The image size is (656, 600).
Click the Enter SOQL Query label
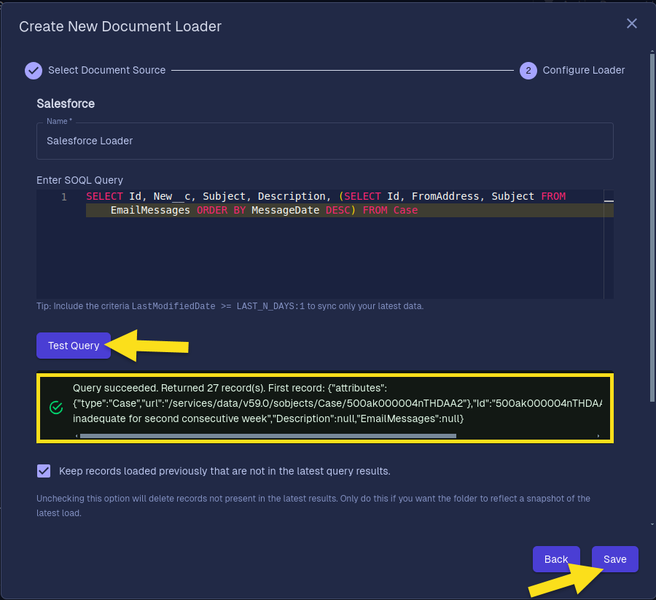pyautogui.click(x=80, y=180)
